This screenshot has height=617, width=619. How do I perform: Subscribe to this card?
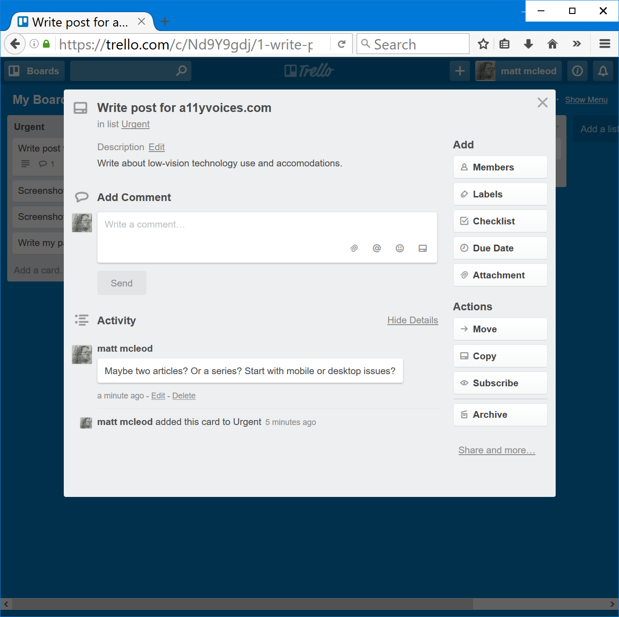(500, 383)
